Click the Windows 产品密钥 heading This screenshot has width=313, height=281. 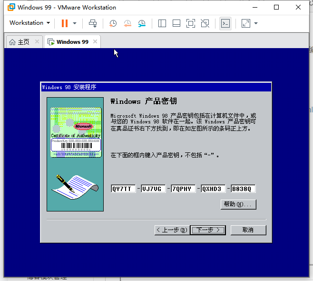144,101
